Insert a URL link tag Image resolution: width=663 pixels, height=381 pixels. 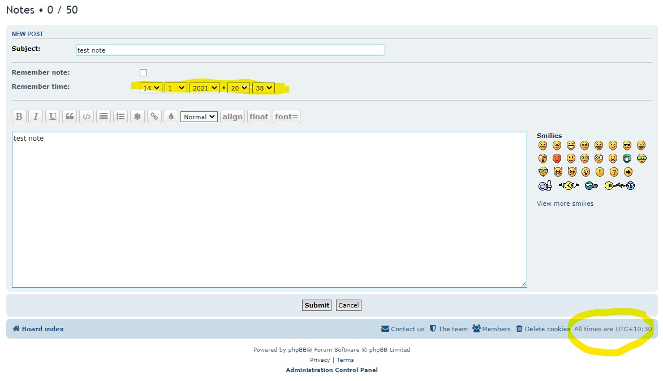(154, 116)
